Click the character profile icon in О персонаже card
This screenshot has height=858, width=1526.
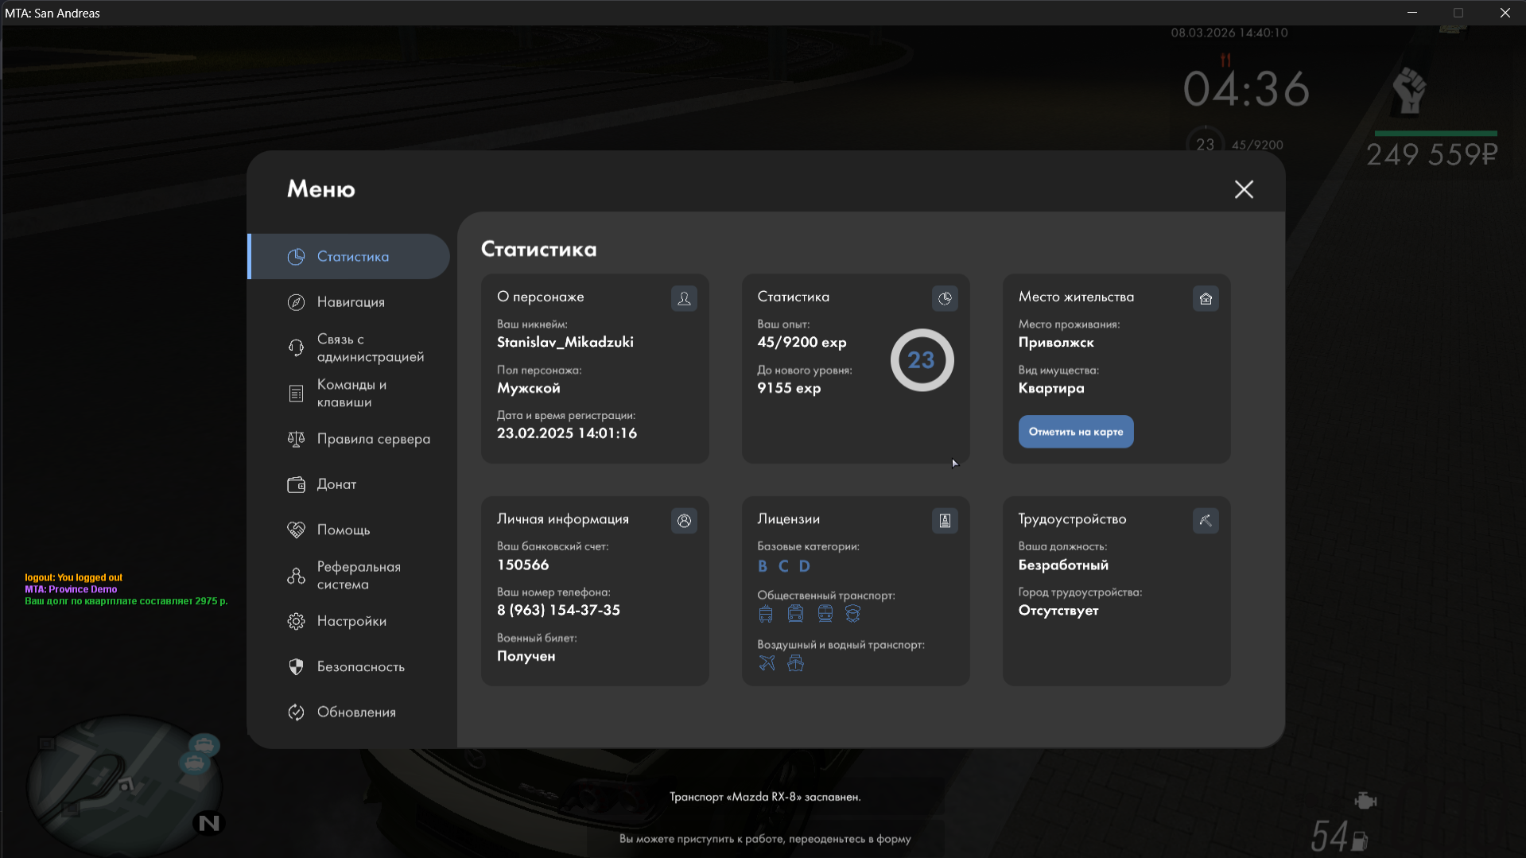point(684,299)
